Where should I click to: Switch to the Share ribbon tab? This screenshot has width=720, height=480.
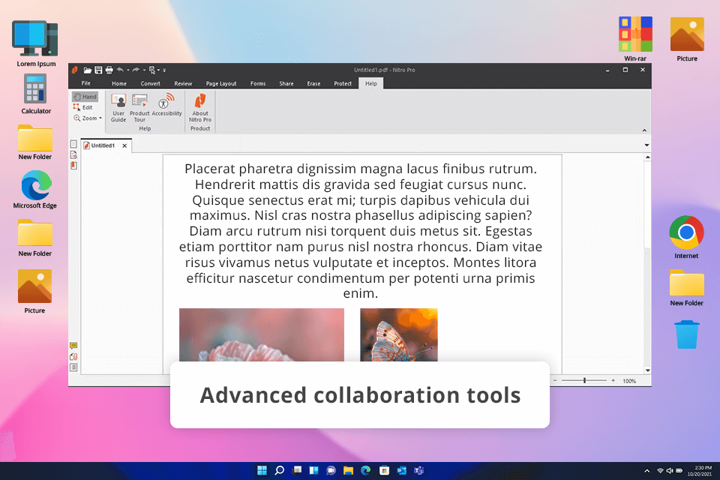coord(286,83)
